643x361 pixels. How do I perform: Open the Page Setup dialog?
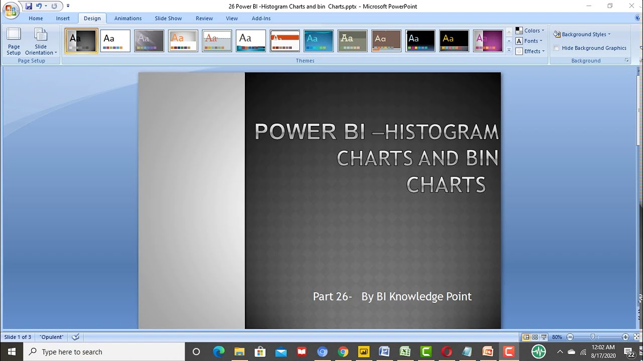click(x=14, y=42)
